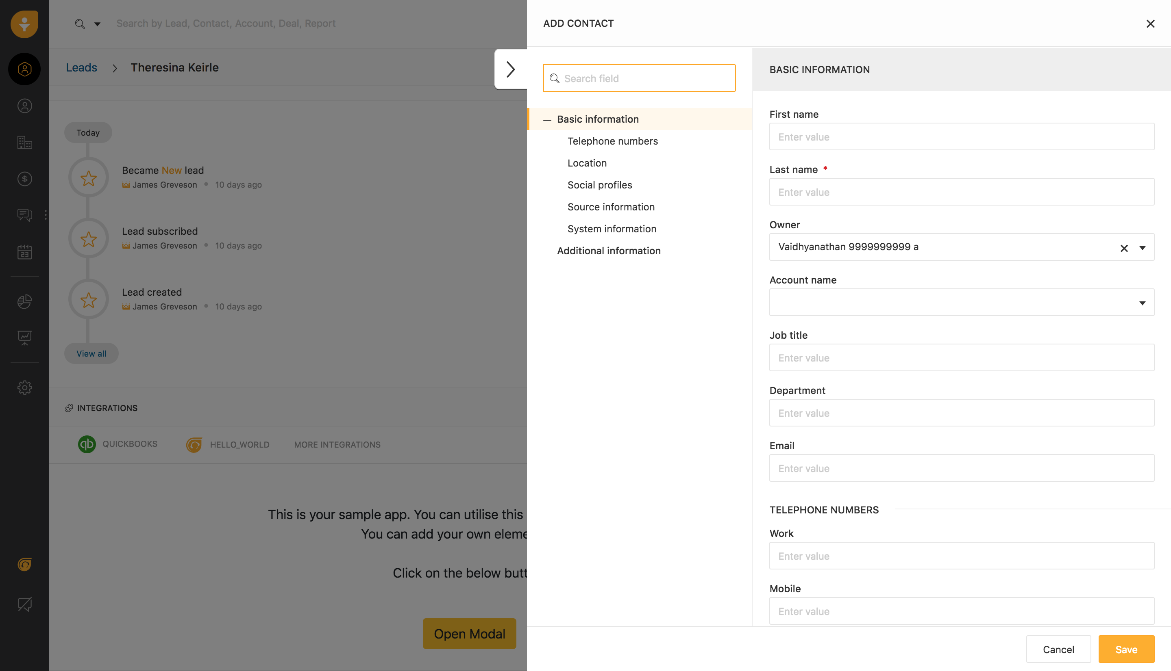Screen dimensions: 1171x671
Task: Open the search type dropdown arrow
Action: [97, 24]
